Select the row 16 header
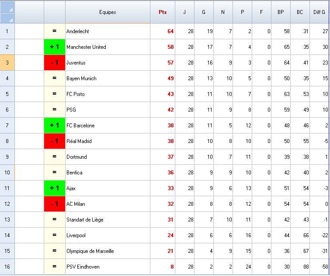Image resolution: width=330 pixels, height=276 pixels. pos(7,267)
